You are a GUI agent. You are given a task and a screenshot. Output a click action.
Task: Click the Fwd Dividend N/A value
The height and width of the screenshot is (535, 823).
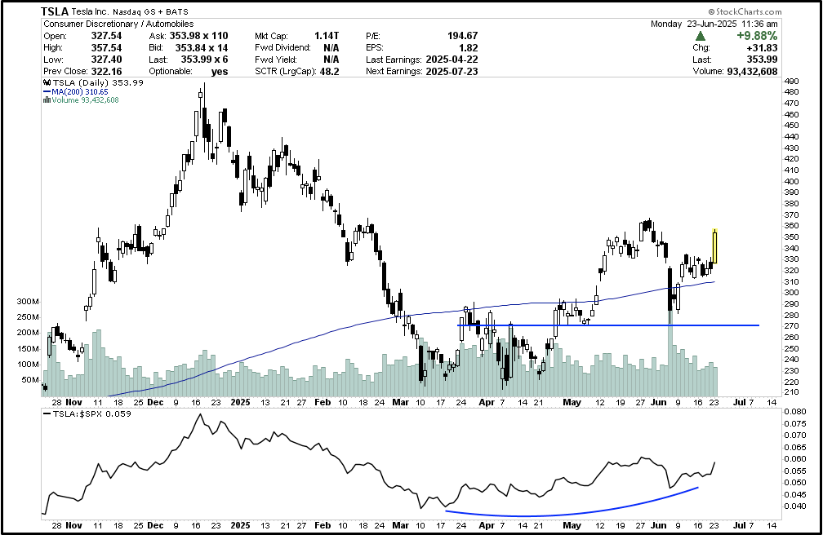coord(331,48)
